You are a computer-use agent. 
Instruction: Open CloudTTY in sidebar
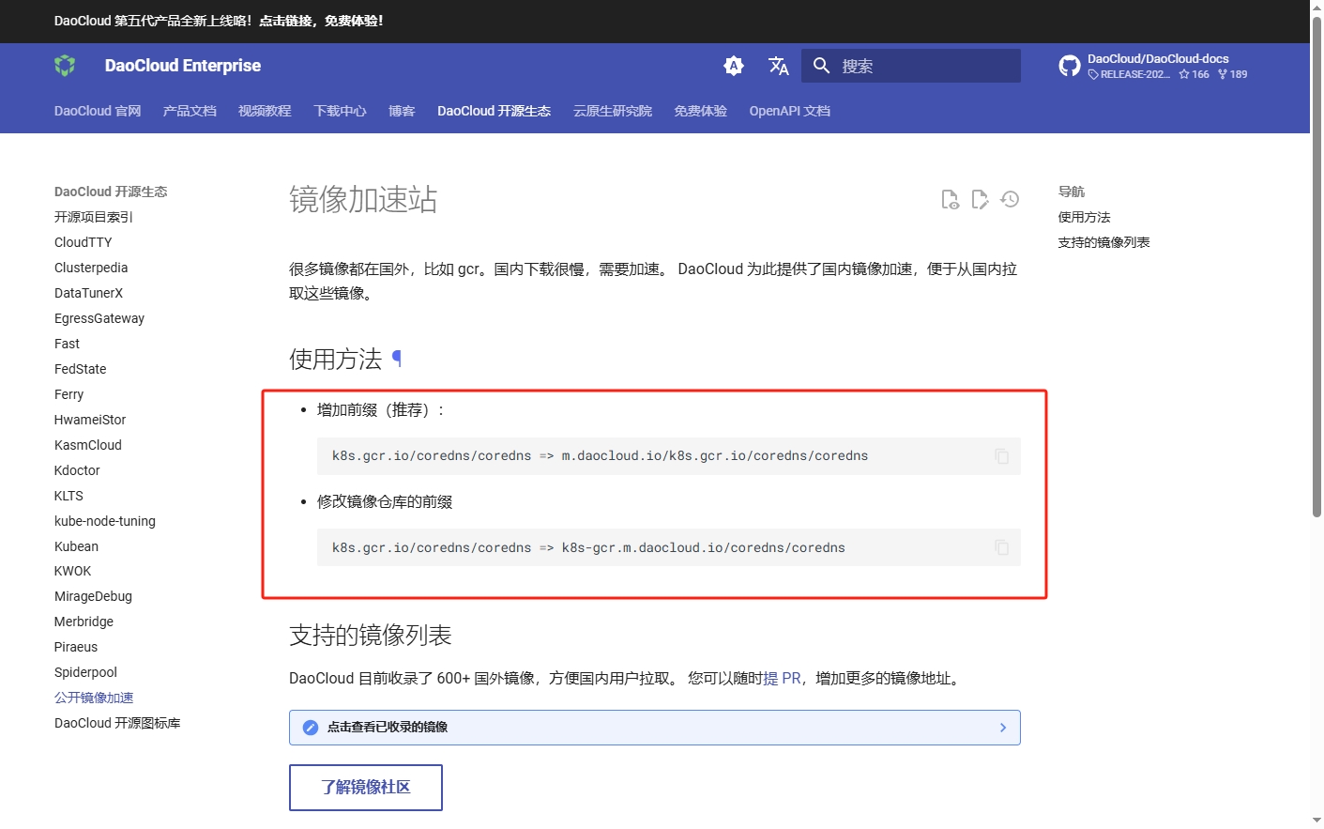pyautogui.click(x=83, y=242)
